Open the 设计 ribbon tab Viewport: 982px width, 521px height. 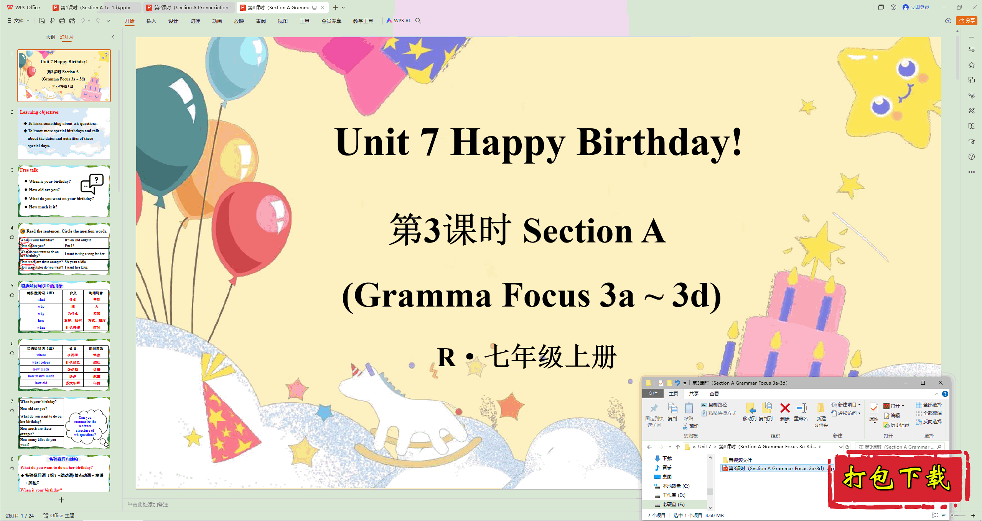pos(173,21)
